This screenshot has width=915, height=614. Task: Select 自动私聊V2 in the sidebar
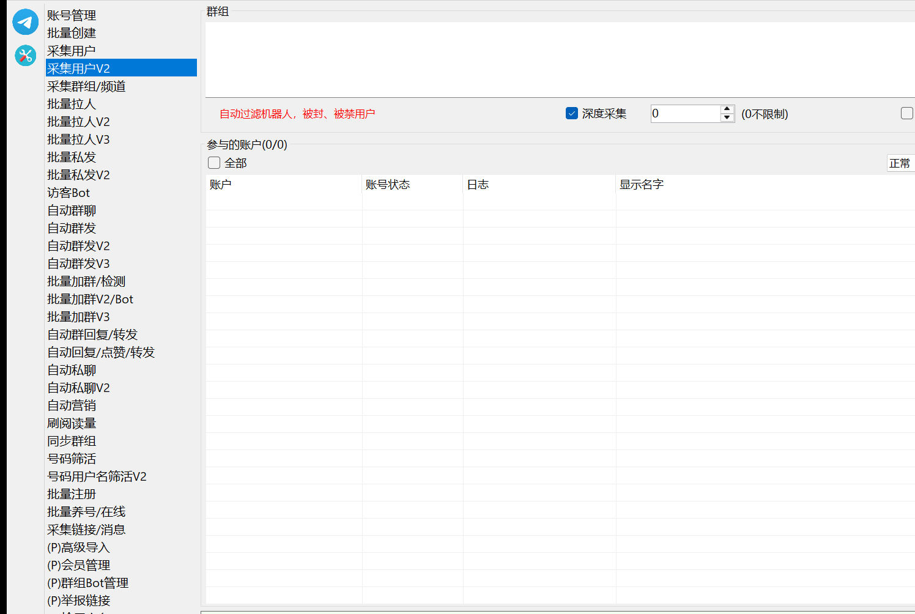pos(121,388)
